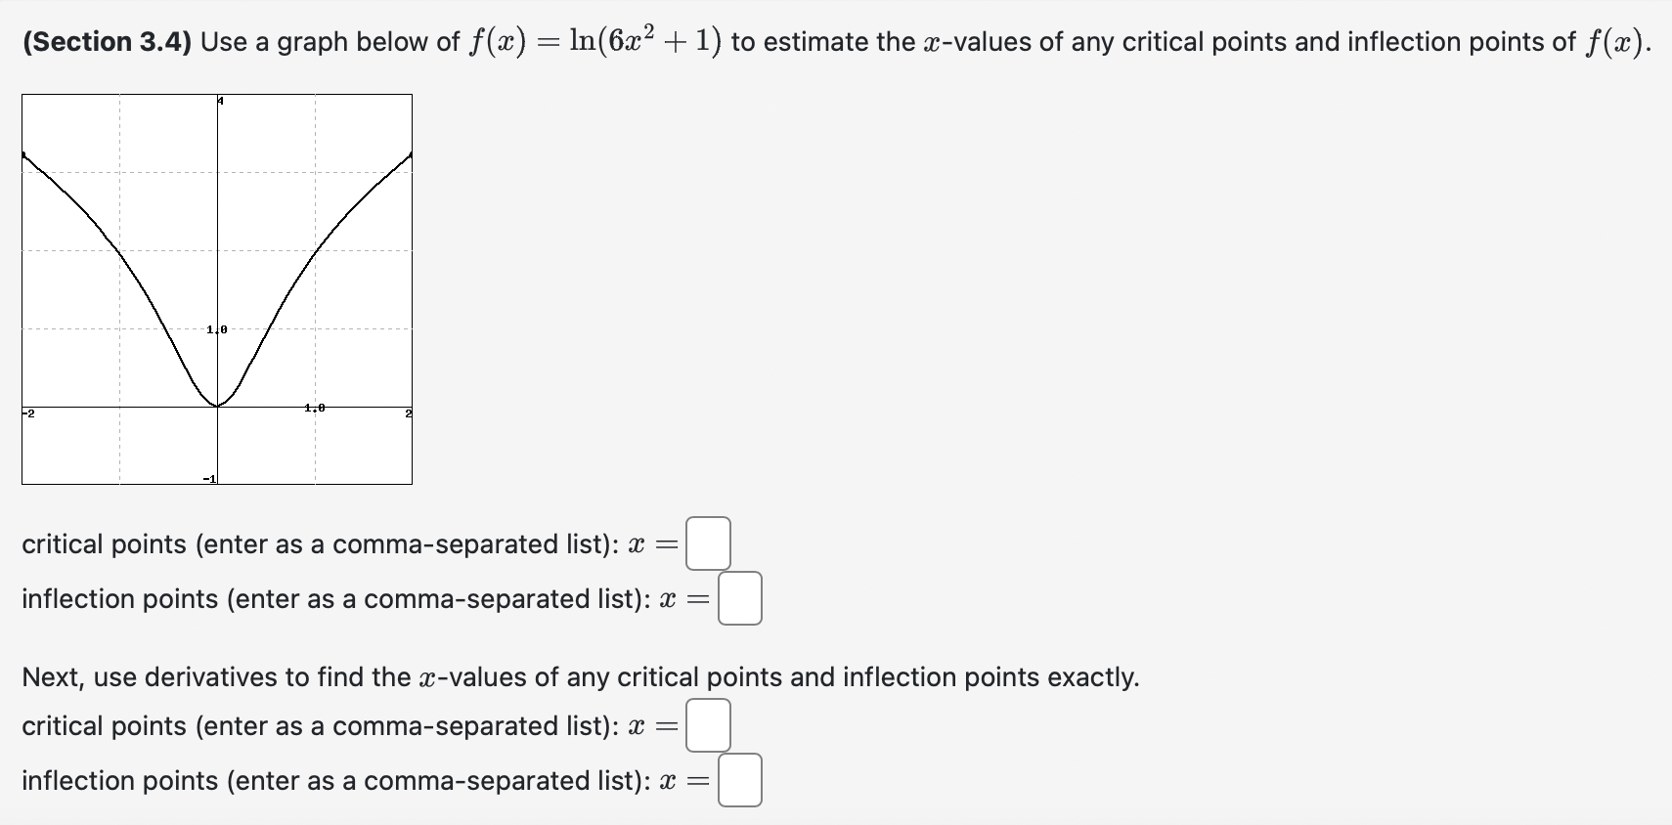This screenshot has width=1672, height=825.
Task: Click the curve's minimum point at the origin
Action: click(217, 404)
